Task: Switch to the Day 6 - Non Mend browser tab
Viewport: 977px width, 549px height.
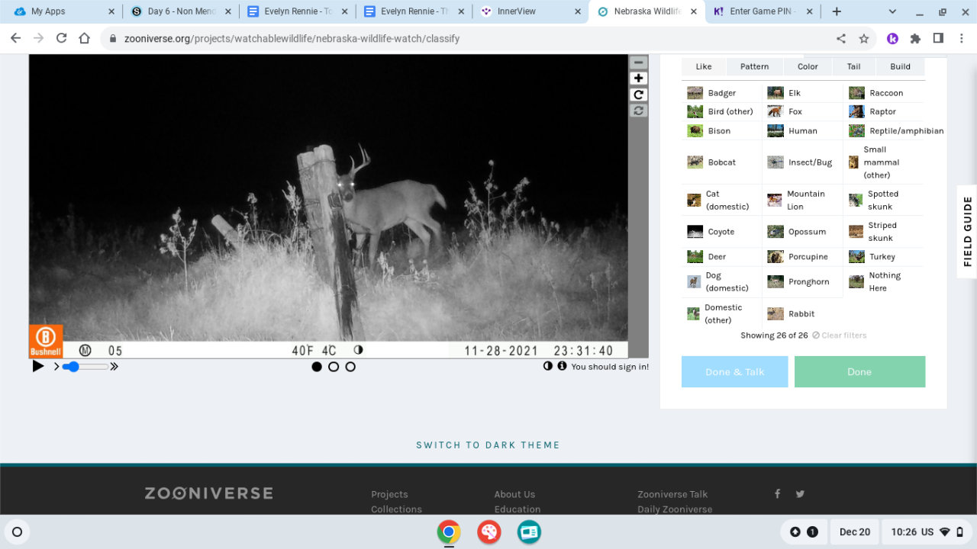Action: tap(181, 11)
